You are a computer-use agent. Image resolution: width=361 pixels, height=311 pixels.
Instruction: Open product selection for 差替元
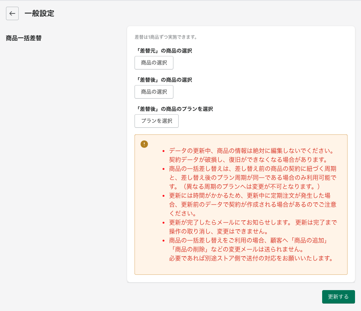pyautogui.click(x=154, y=63)
